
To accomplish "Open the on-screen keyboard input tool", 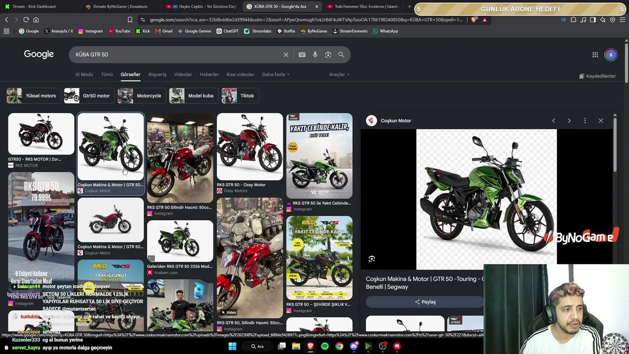I will [302, 55].
